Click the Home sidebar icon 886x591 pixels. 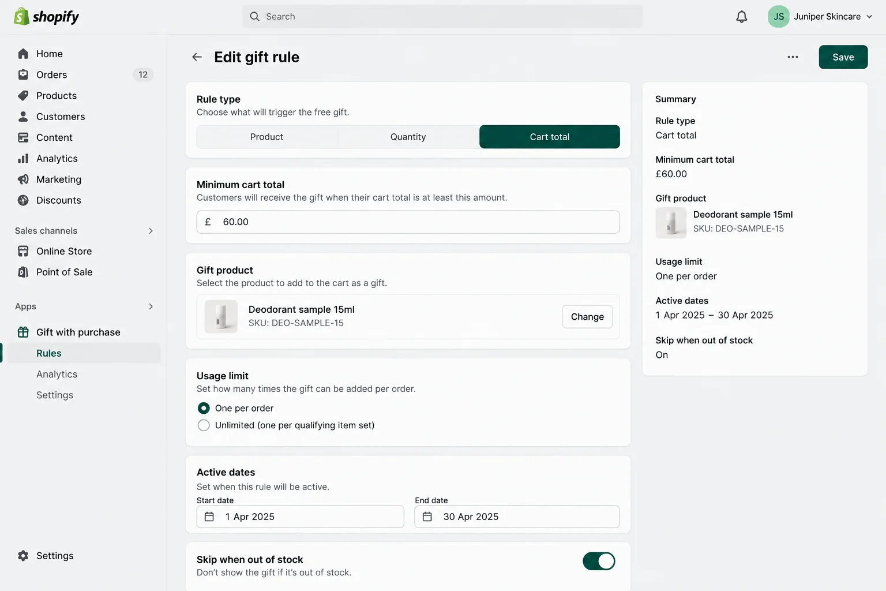(x=23, y=54)
